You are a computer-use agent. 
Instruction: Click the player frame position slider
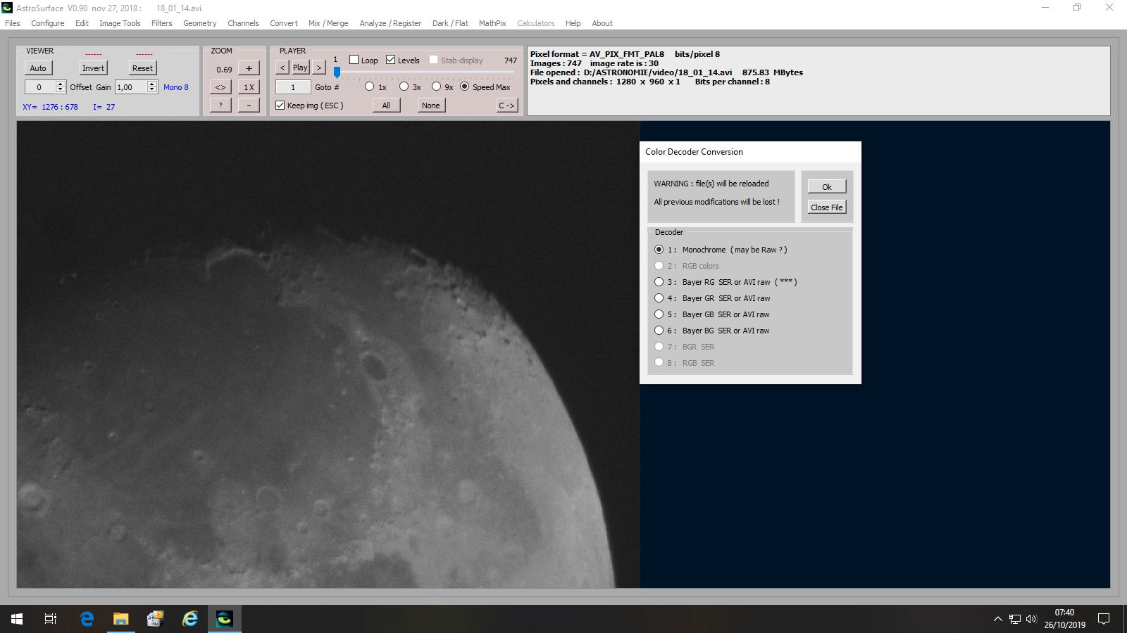click(x=337, y=72)
